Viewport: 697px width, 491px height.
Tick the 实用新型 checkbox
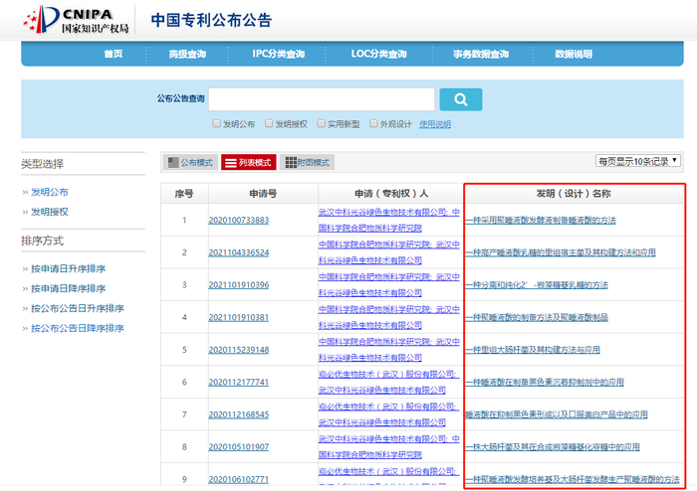[x=321, y=123]
